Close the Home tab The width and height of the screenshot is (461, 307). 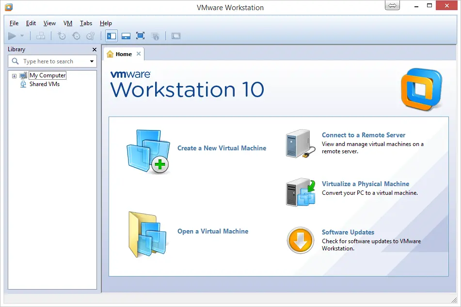(139, 54)
